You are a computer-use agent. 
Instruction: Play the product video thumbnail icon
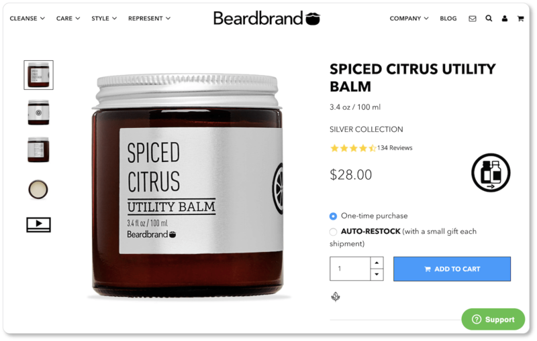point(39,224)
